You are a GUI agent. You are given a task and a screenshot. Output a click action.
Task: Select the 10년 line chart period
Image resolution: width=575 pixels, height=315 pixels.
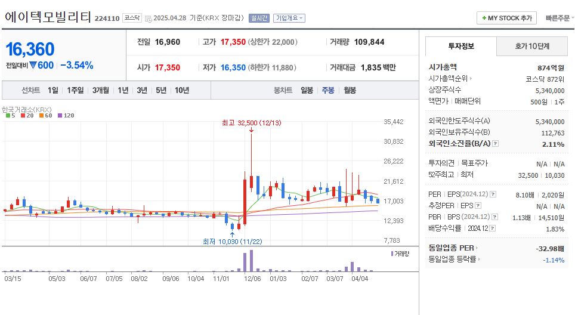(182, 90)
